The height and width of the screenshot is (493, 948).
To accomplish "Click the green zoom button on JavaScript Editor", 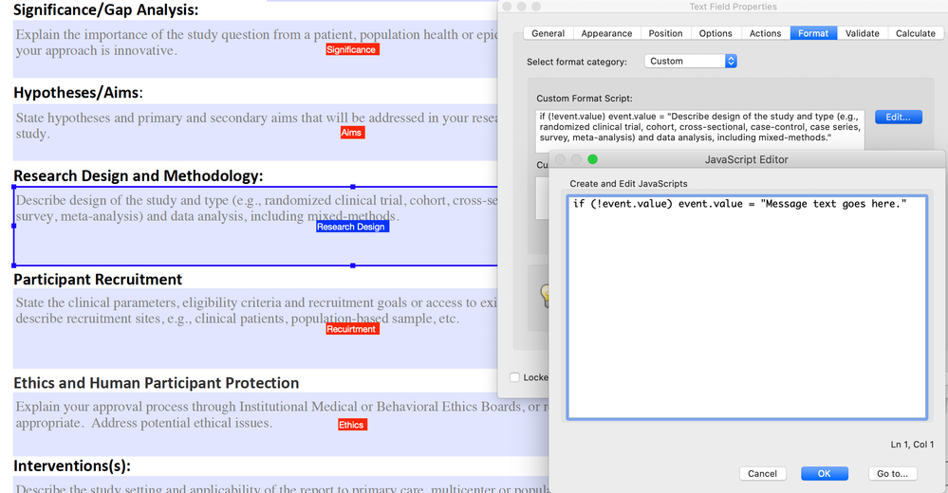I will [592, 159].
